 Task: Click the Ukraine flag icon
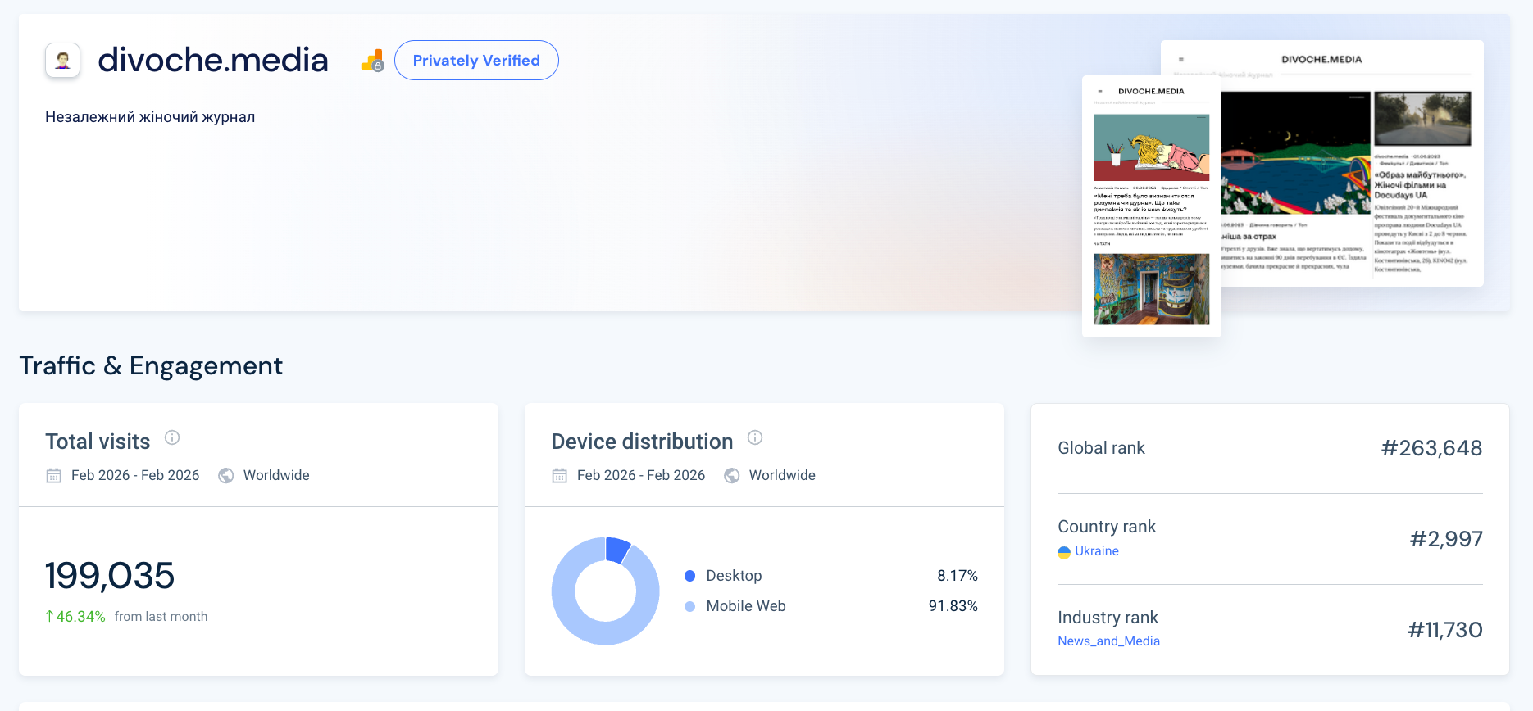pyautogui.click(x=1064, y=552)
